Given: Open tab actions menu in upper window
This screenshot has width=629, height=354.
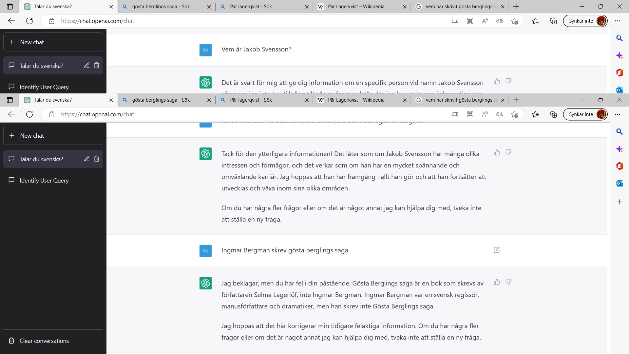Looking at the screenshot, I should [10, 7].
